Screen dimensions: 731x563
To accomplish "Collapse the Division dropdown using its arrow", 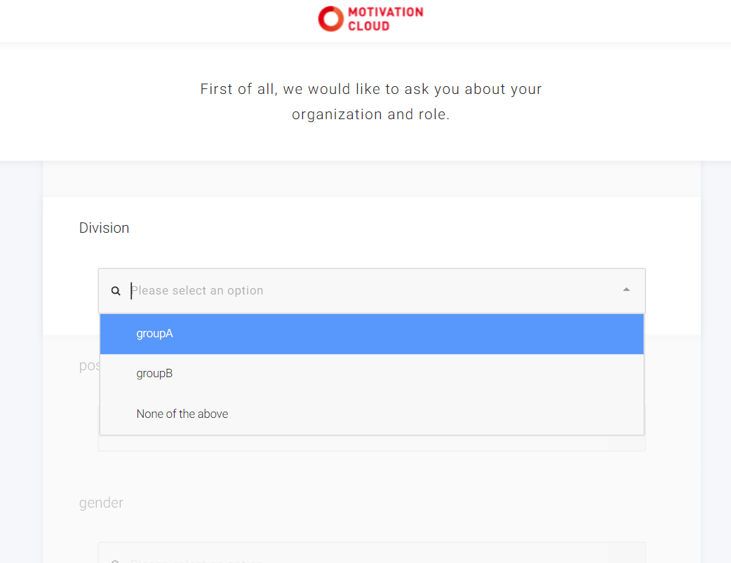I will point(626,290).
